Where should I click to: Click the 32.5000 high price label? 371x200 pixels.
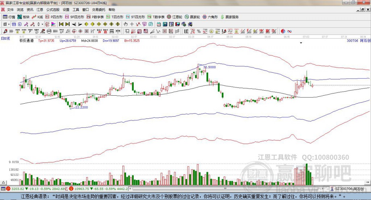209,67
